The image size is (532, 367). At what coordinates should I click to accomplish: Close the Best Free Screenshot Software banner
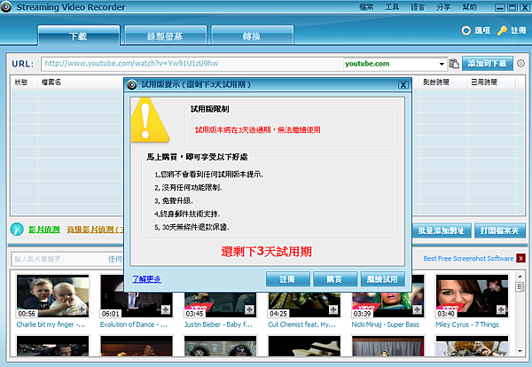tap(520, 259)
